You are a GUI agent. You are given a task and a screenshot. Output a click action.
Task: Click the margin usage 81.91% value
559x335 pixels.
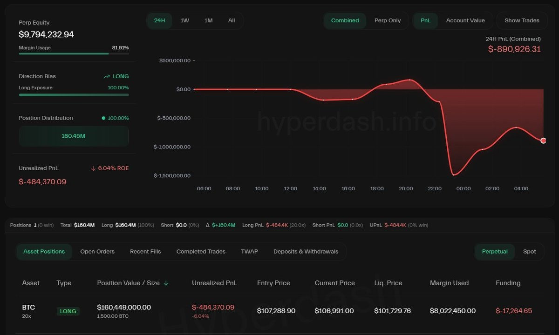(x=120, y=47)
